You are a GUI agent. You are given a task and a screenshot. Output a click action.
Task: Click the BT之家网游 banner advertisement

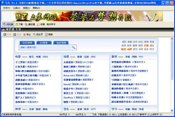[x=87, y=16]
